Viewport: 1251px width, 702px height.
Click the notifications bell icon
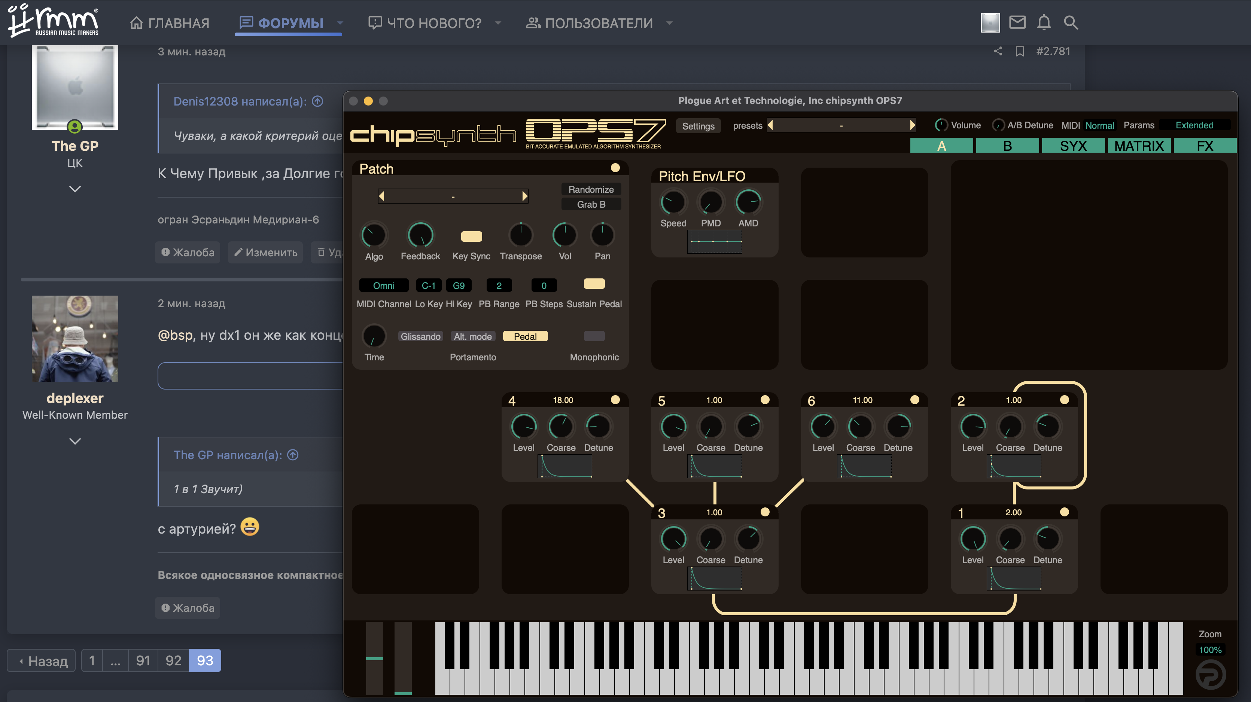(x=1044, y=23)
